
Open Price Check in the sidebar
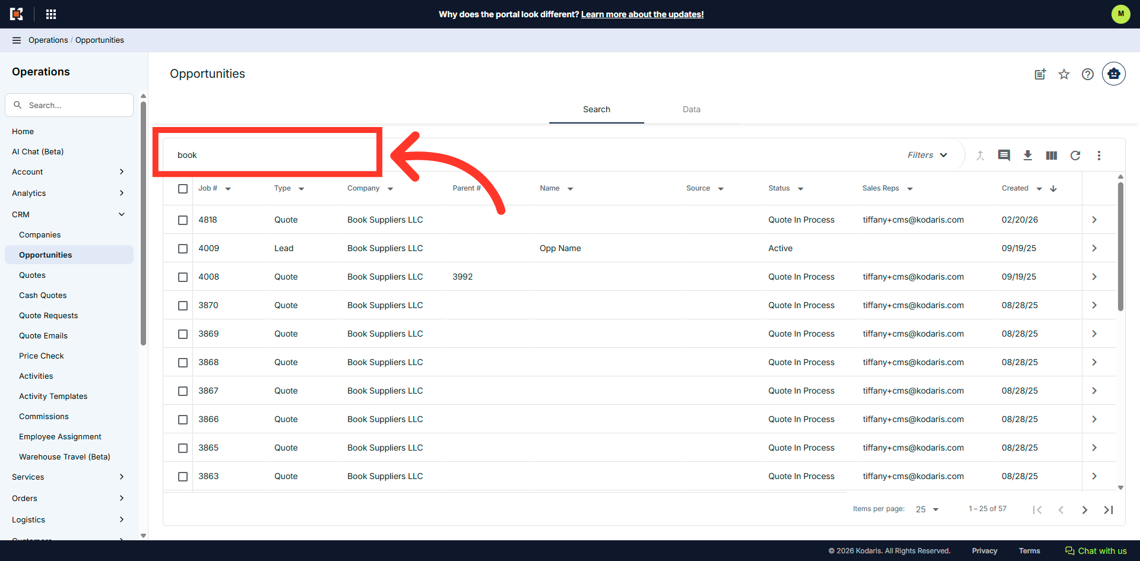42,356
